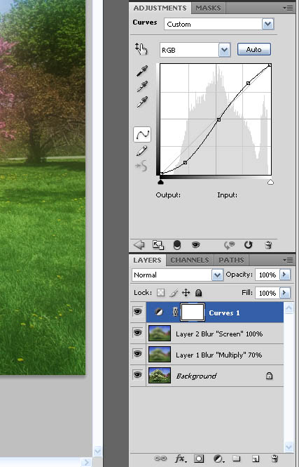Add layer style via fx icon
The image size is (299, 467).
(x=181, y=459)
